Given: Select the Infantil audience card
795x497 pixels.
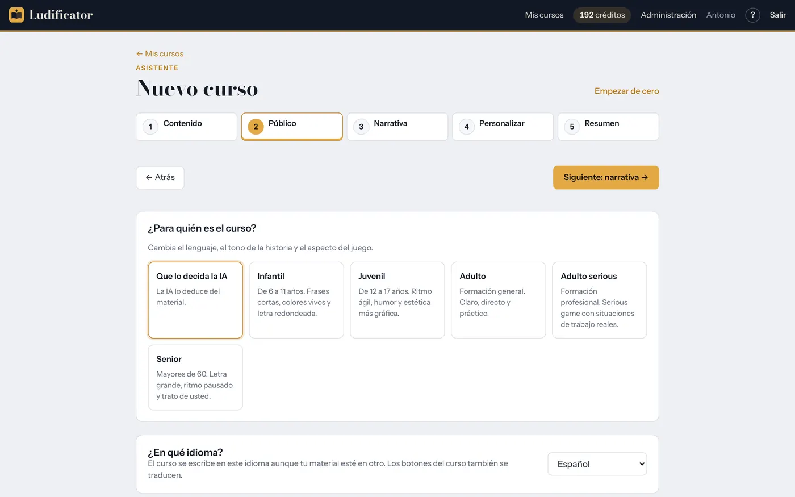Looking at the screenshot, I should click(296, 300).
